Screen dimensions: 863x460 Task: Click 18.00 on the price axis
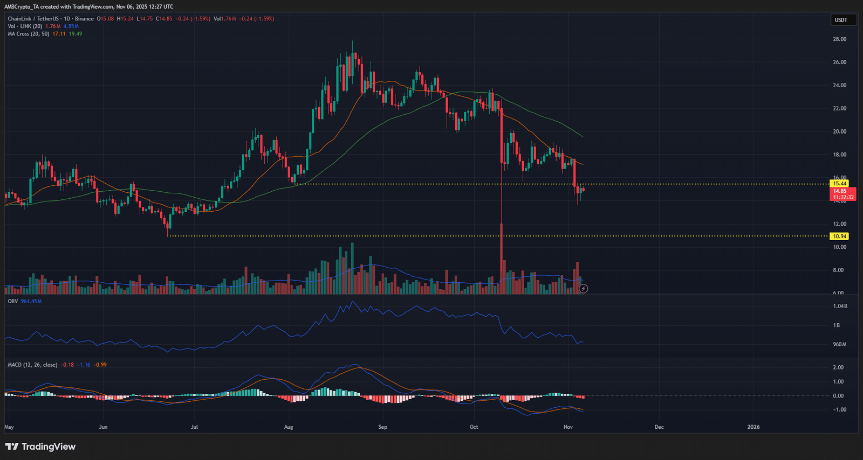pyautogui.click(x=840, y=155)
